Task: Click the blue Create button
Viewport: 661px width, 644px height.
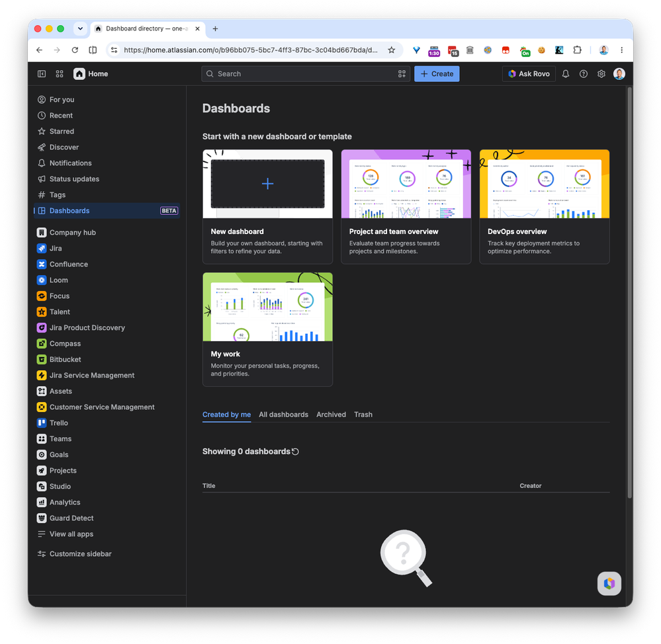Action: pyautogui.click(x=437, y=73)
